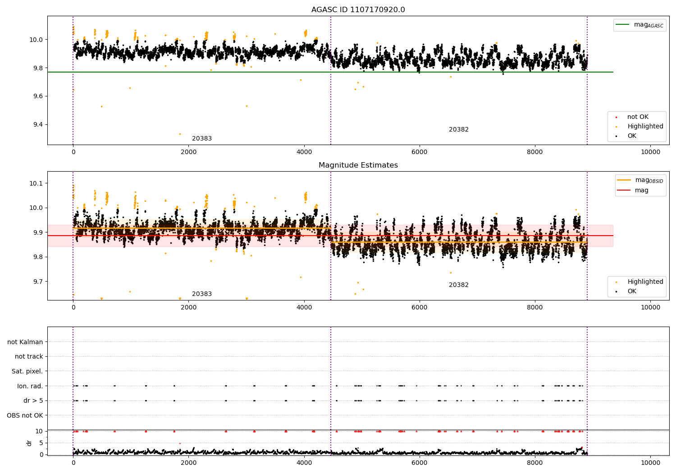Click x-tick 10000 under the dr panel
Viewport: 676px width, 473px height.
(x=650, y=463)
